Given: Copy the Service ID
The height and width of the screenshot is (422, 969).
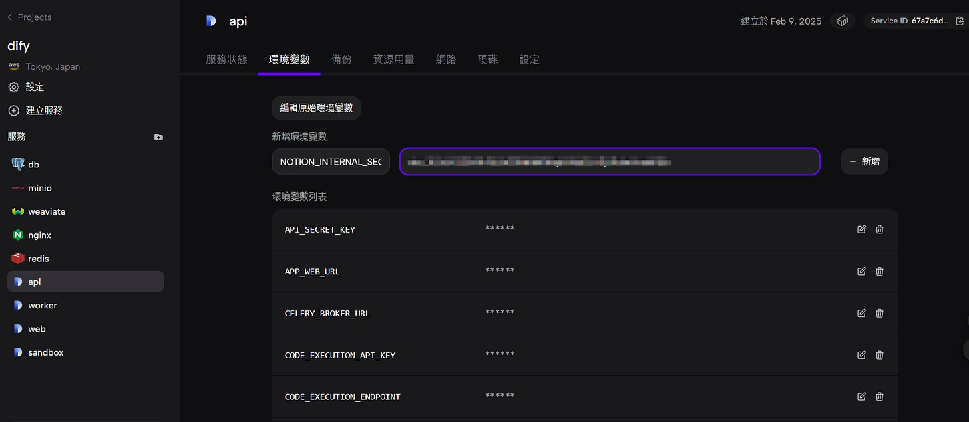Looking at the screenshot, I should [x=960, y=21].
